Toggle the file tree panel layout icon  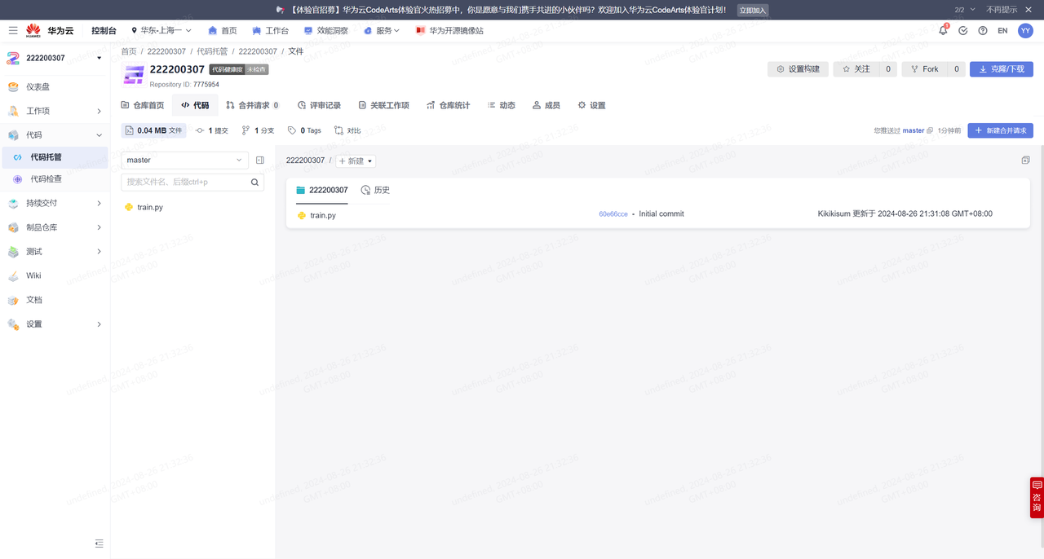tap(260, 160)
